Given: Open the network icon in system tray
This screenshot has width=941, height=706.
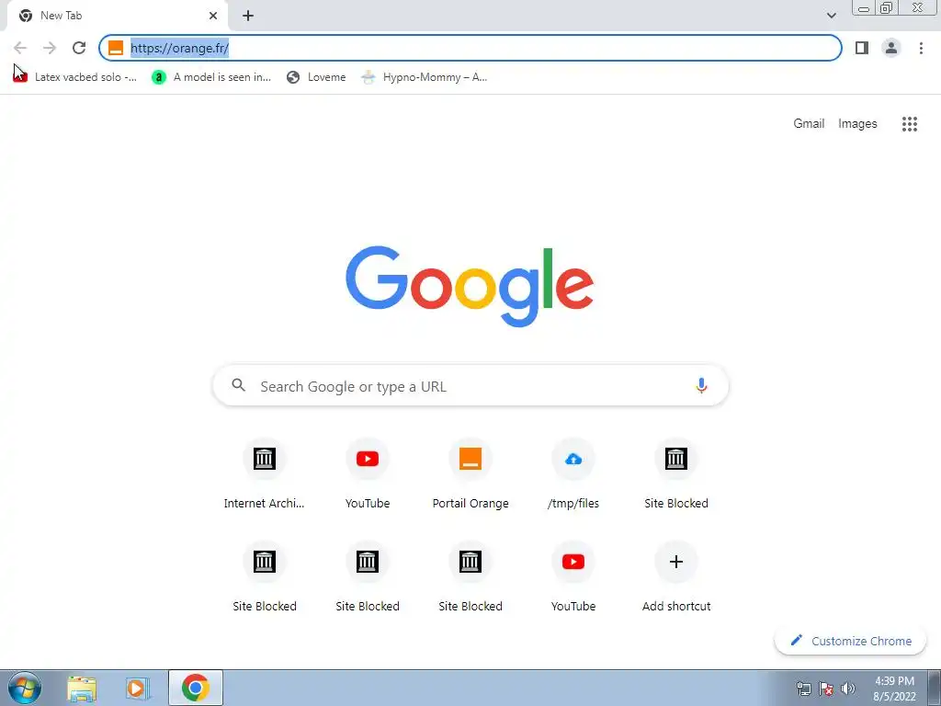Looking at the screenshot, I should (803, 689).
